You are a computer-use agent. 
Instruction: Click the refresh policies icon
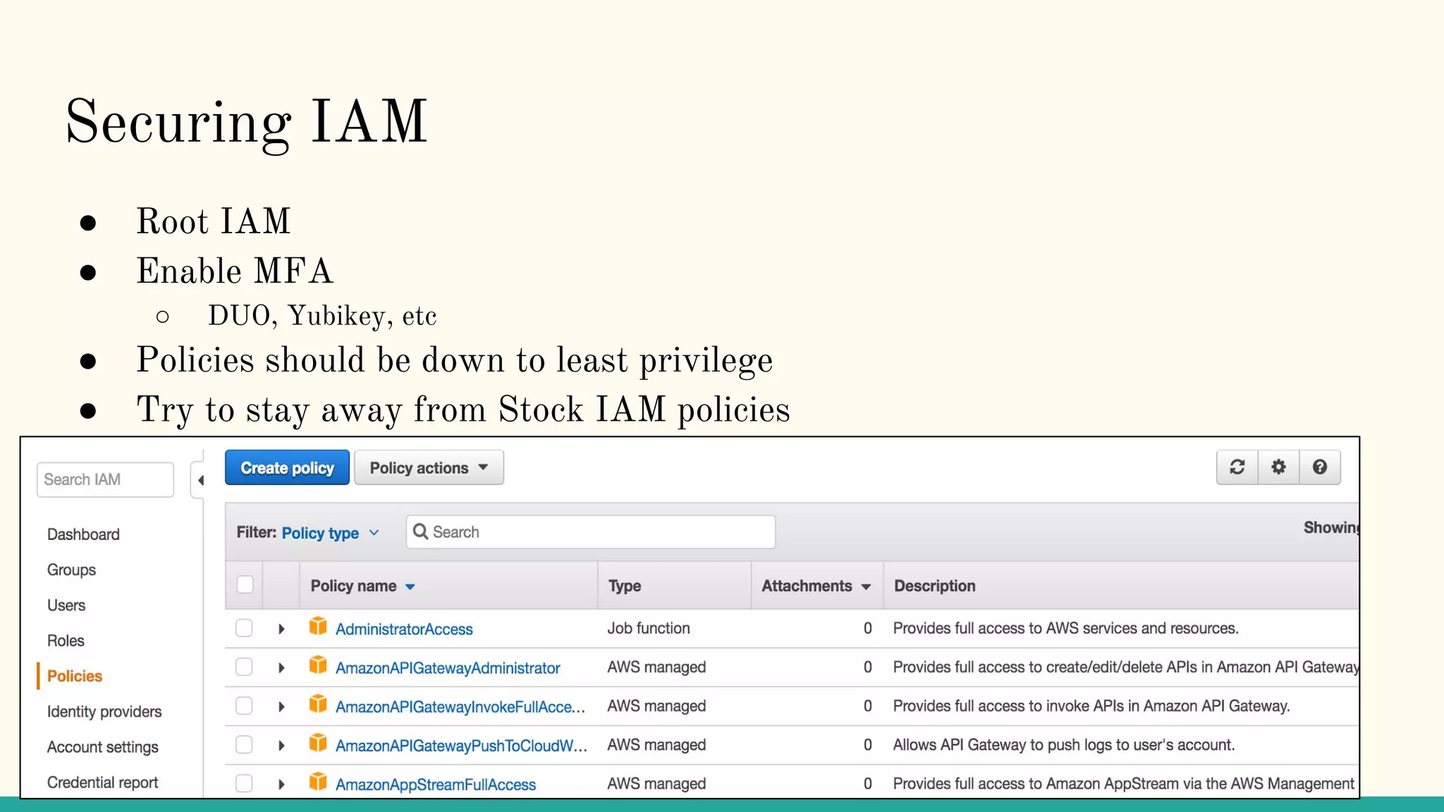1237,467
